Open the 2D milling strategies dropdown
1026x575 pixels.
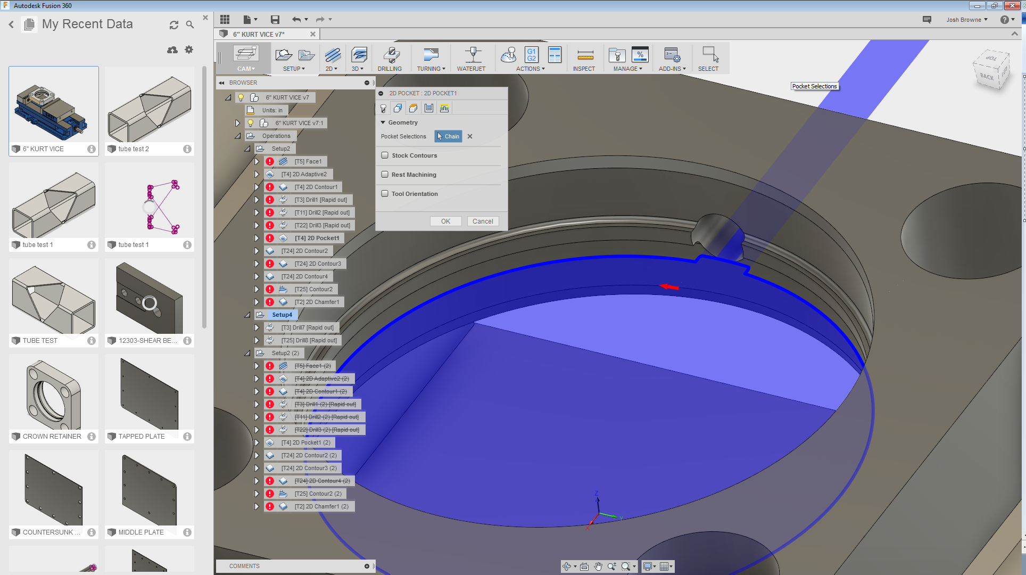tap(332, 69)
